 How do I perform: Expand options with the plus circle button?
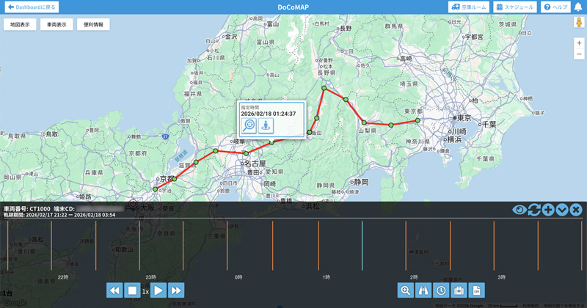coord(548,210)
